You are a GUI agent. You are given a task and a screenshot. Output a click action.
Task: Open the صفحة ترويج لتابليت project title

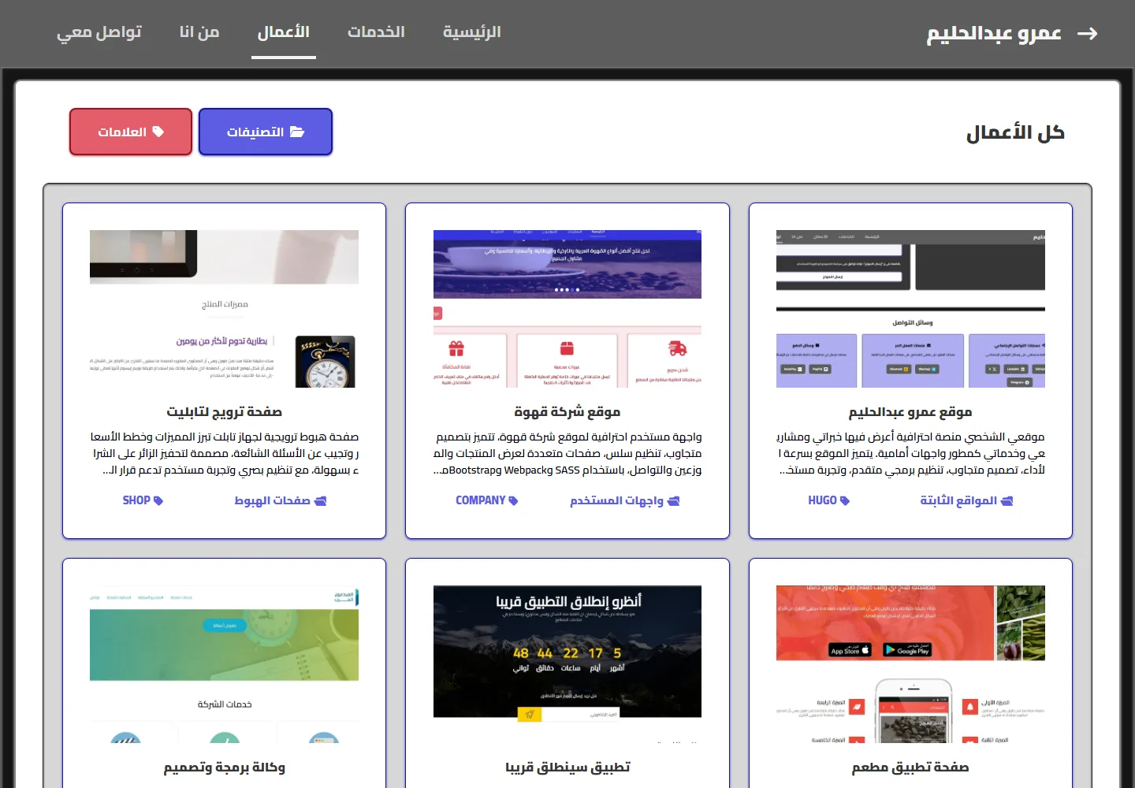coord(225,412)
